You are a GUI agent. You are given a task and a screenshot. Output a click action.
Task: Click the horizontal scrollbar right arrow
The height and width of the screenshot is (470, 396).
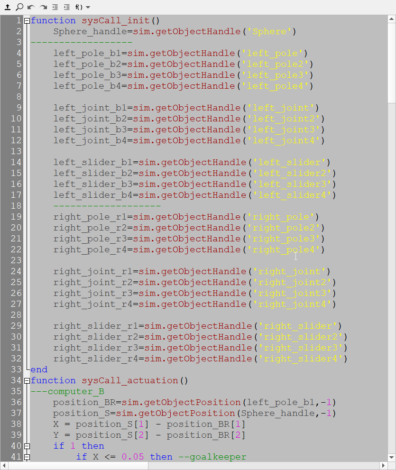point(383,466)
